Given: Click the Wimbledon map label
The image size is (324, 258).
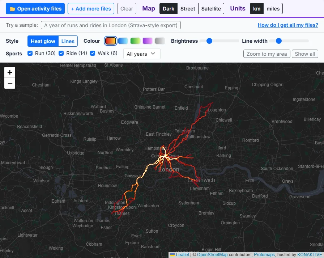Looking at the screenshot, I should [x=148, y=206].
